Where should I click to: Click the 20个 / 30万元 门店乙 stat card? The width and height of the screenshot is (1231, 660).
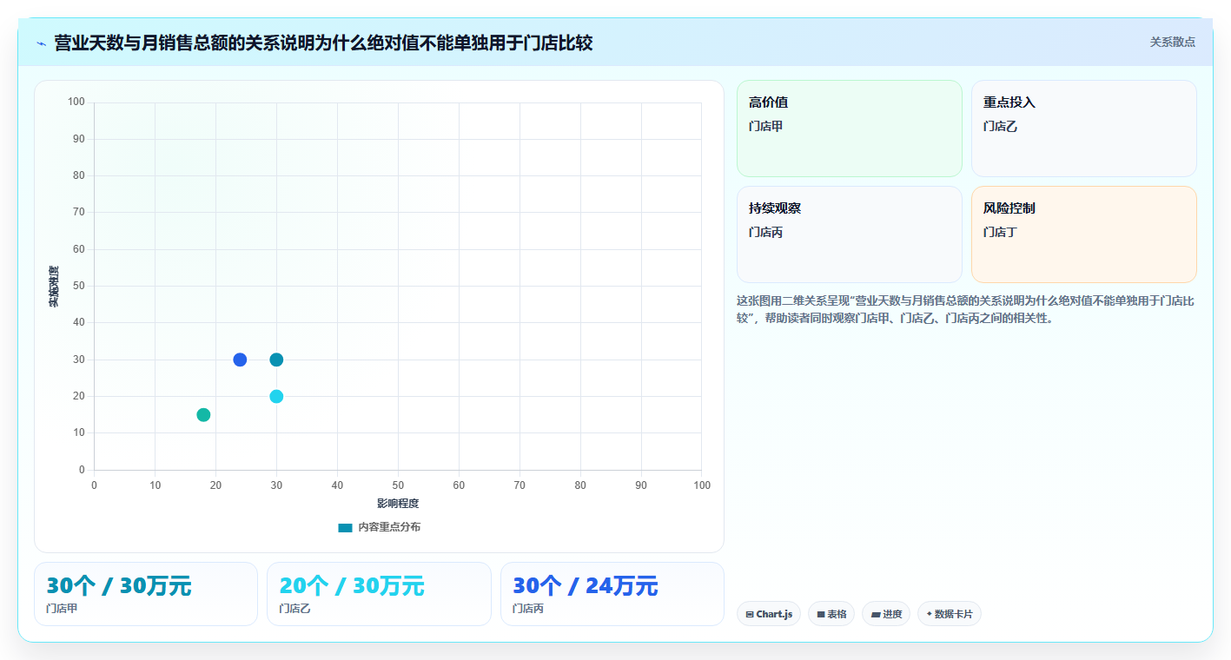[x=379, y=594]
